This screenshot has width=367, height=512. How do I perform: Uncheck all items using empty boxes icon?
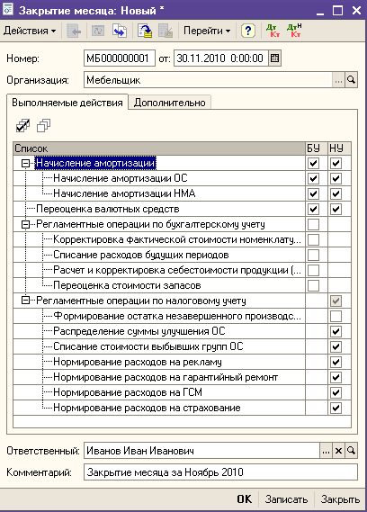[44, 126]
